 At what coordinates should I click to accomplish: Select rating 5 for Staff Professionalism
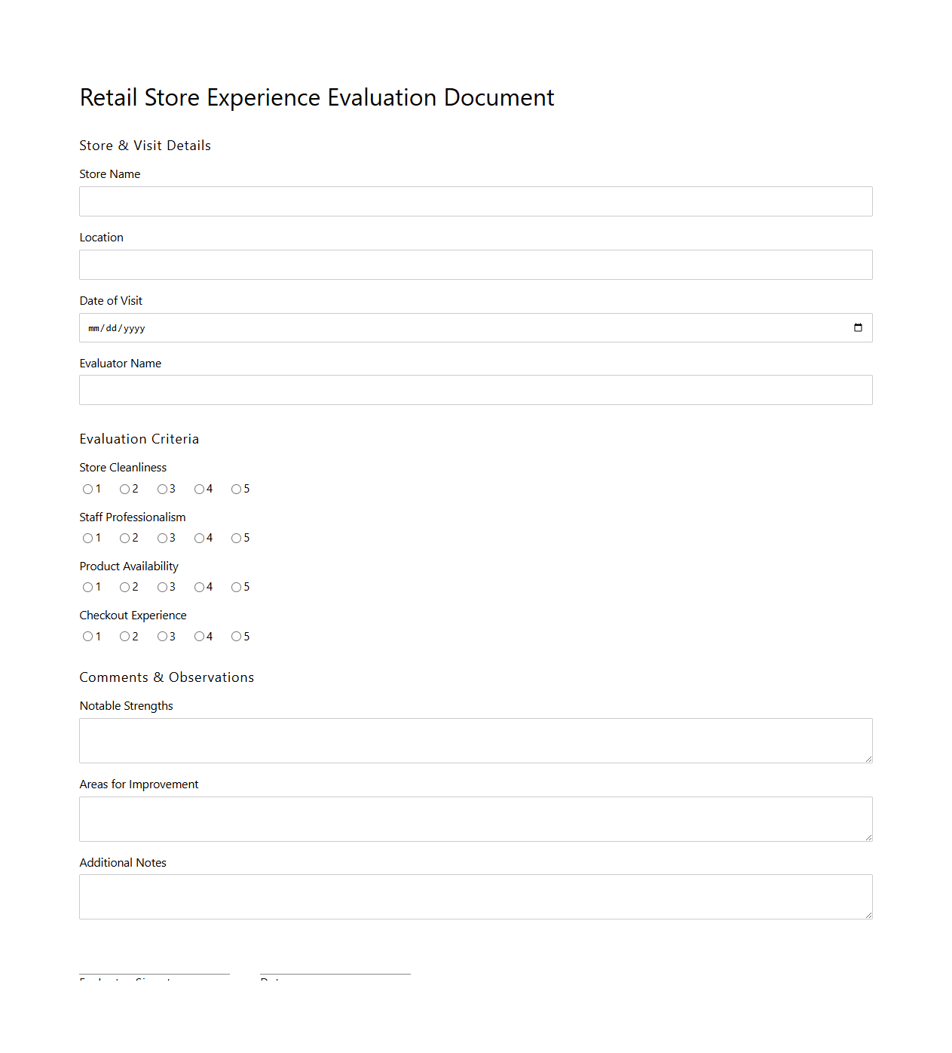pyautogui.click(x=236, y=538)
